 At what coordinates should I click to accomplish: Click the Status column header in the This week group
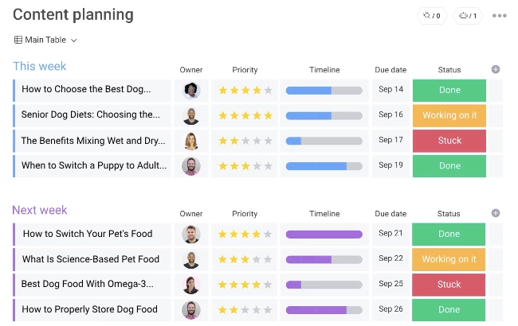click(x=449, y=70)
